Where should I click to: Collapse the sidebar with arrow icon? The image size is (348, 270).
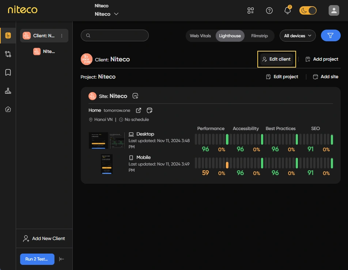61,259
